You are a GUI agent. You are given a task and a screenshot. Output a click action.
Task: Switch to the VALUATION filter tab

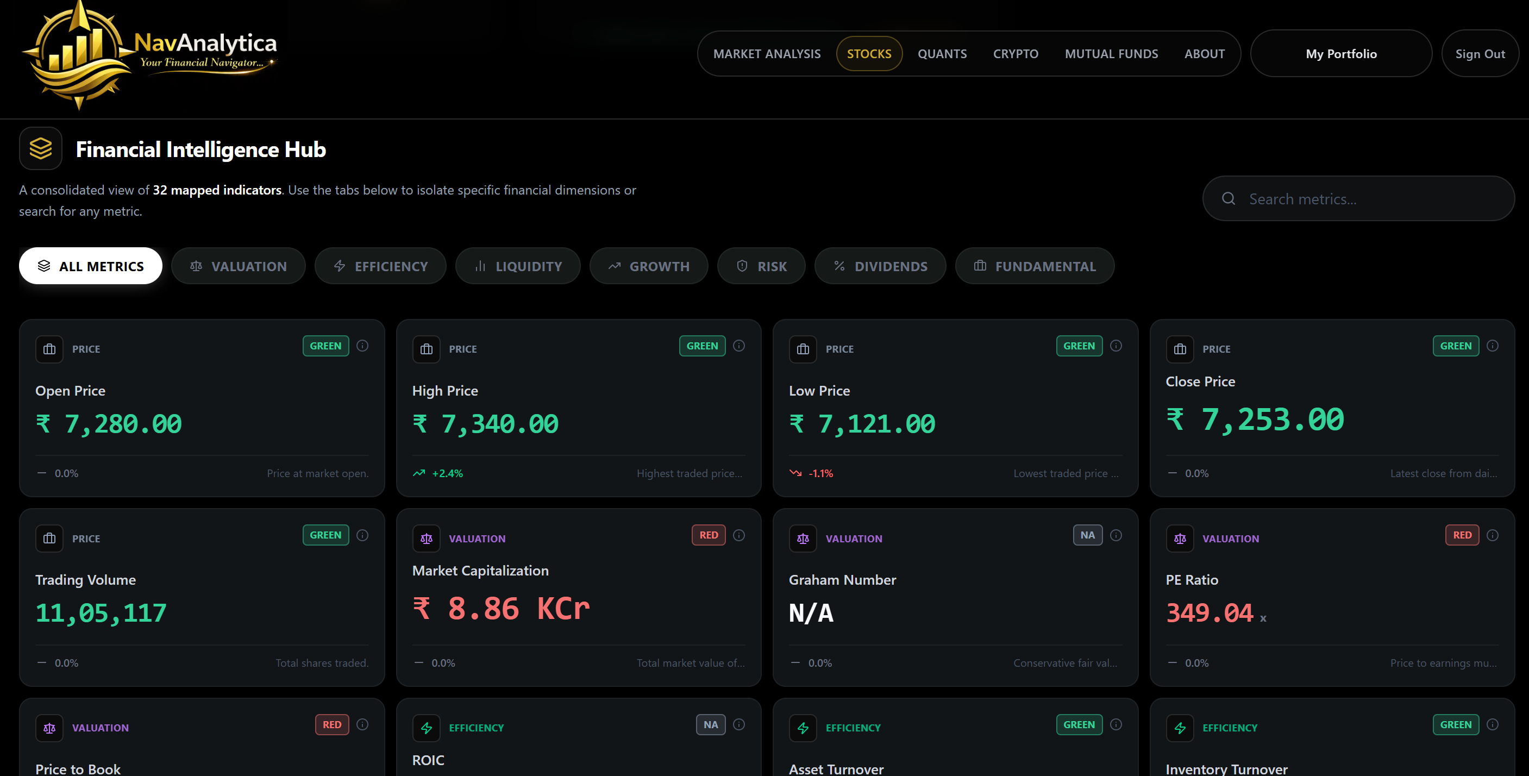coord(239,266)
